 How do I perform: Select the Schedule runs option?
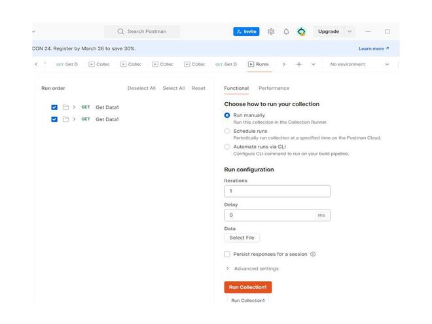point(227,131)
